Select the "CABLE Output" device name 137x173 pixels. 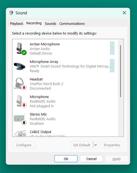(x=40, y=132)
